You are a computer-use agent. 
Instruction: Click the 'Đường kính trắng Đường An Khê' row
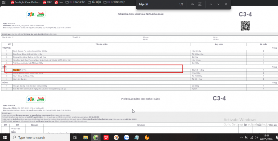pos(140,57)
